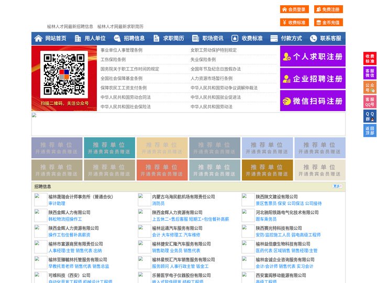Screen dimensions: 377x283
Task: Open 失业保险条例 article
Action: (203, 59)
